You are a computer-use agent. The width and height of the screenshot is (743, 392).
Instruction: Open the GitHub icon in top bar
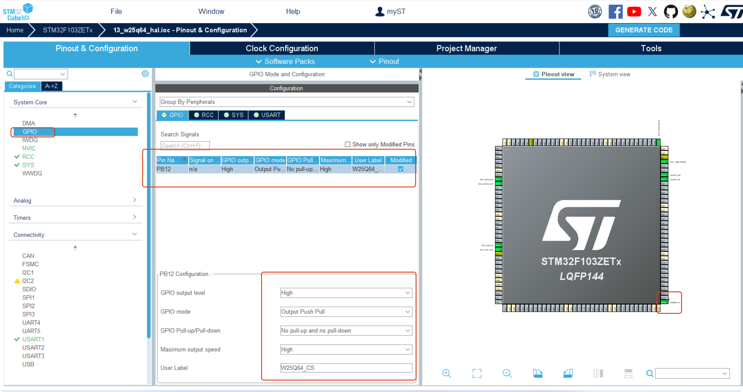(x=670, y=12)
